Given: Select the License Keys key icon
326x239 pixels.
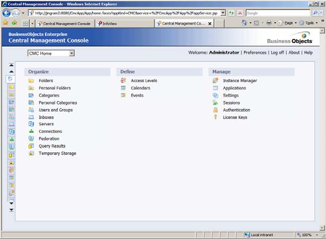Looking at the screenshot, I should (215, 117).
